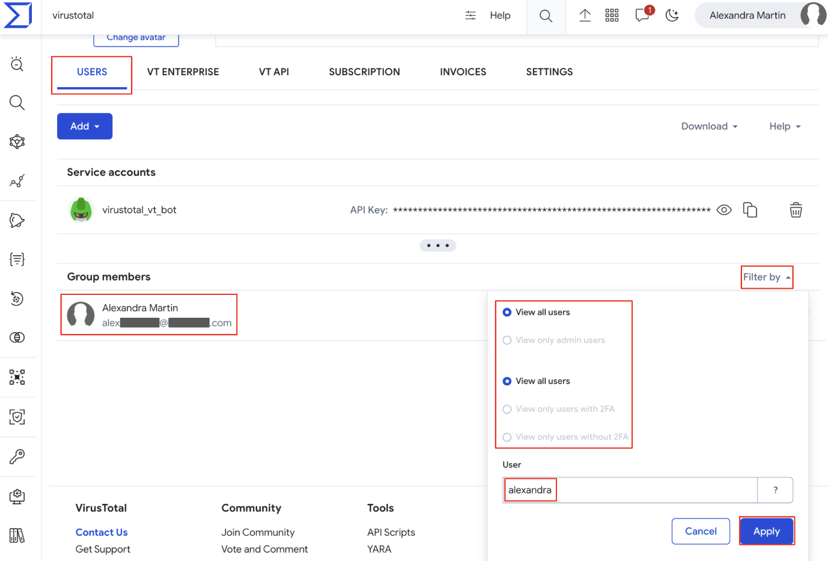828x561 pixels.
Task: Click the question mark user help button
Action: 775,490
